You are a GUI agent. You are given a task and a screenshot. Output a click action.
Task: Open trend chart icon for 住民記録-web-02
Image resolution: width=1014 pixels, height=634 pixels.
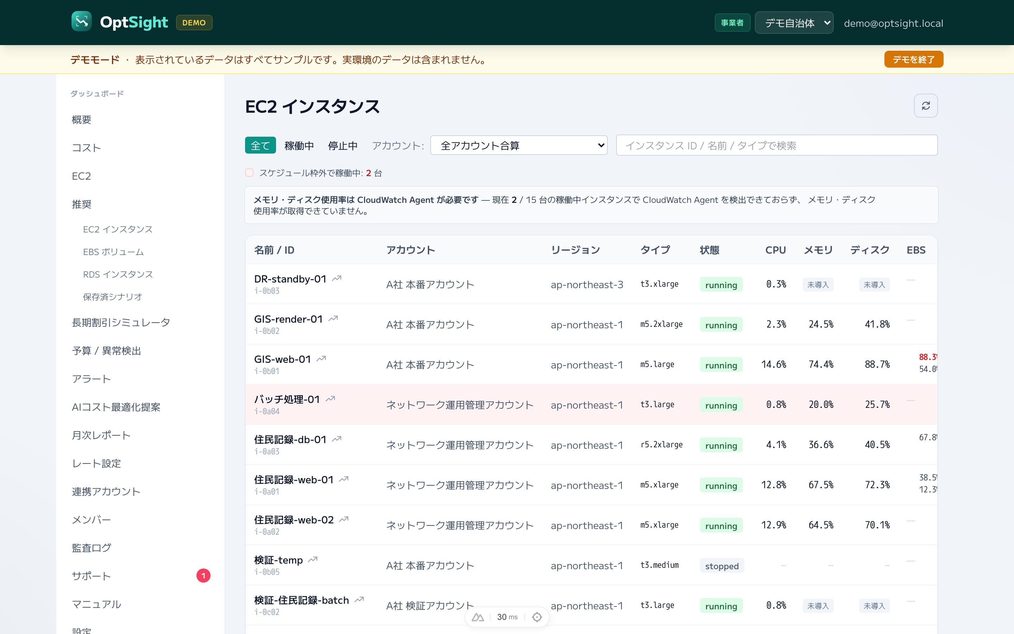(344, 520)
